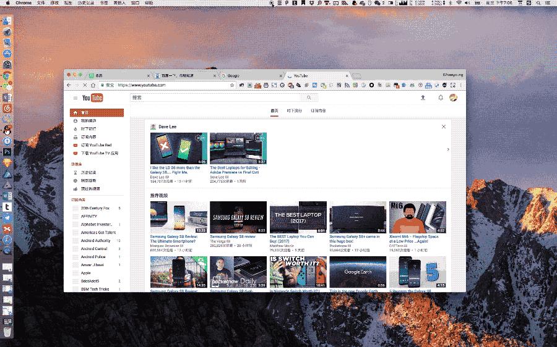Open the History menu in the menu bar
The height and width of the screenshot is (347, 557).
tap(85, 3)
